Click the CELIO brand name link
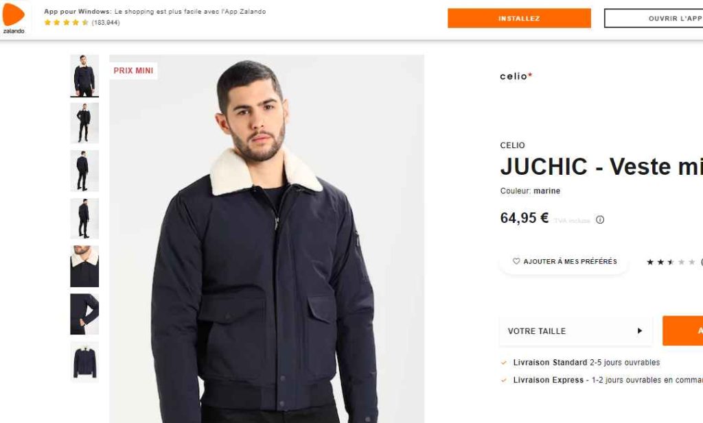 (x=512, y=145)
